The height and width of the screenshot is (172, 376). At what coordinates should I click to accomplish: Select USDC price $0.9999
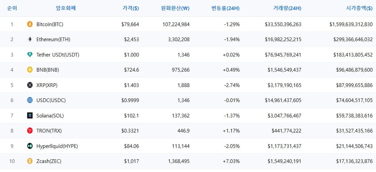(130, 100)
